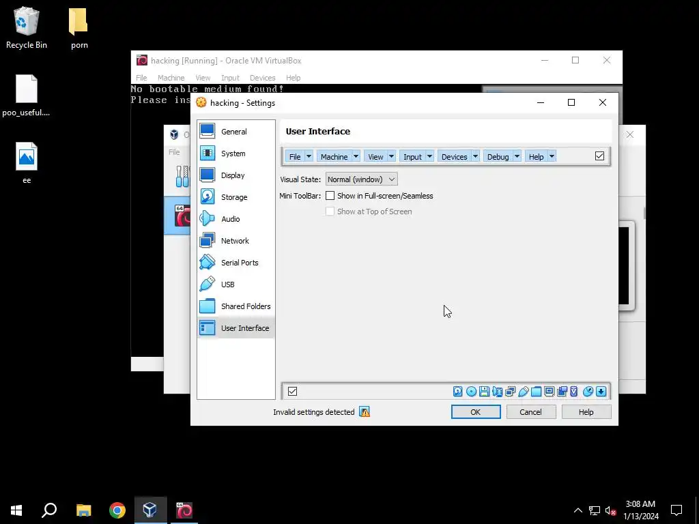Viewport: 699px width, 524px height.
Task: Open the Storage settings category
Action: pos(236,197)
